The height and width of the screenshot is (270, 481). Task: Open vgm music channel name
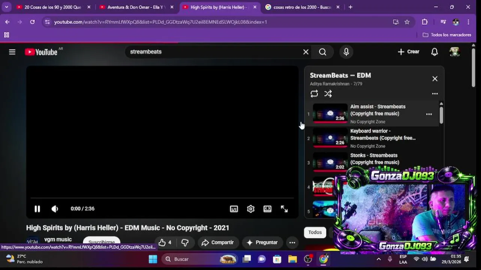[58, 240]
